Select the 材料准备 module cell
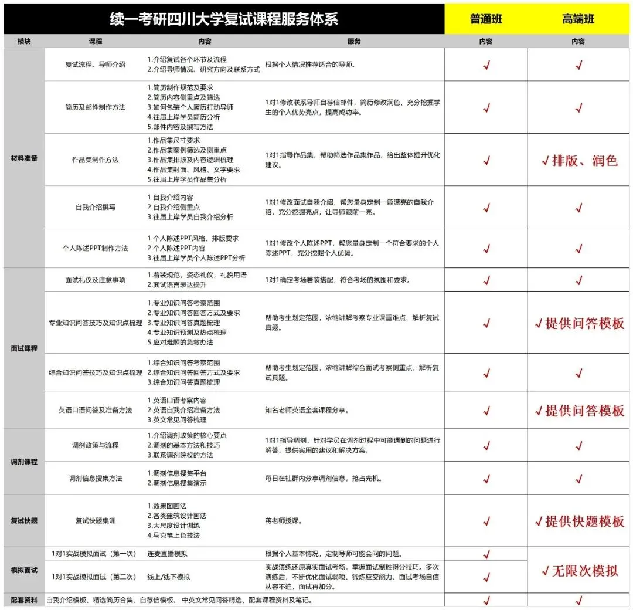Screen dimensions: 633x610 tap(24, 158)
